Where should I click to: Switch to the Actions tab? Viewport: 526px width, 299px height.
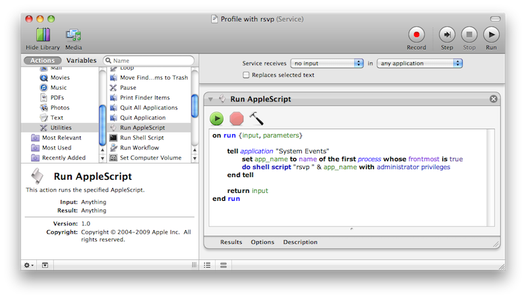[42, 61]
